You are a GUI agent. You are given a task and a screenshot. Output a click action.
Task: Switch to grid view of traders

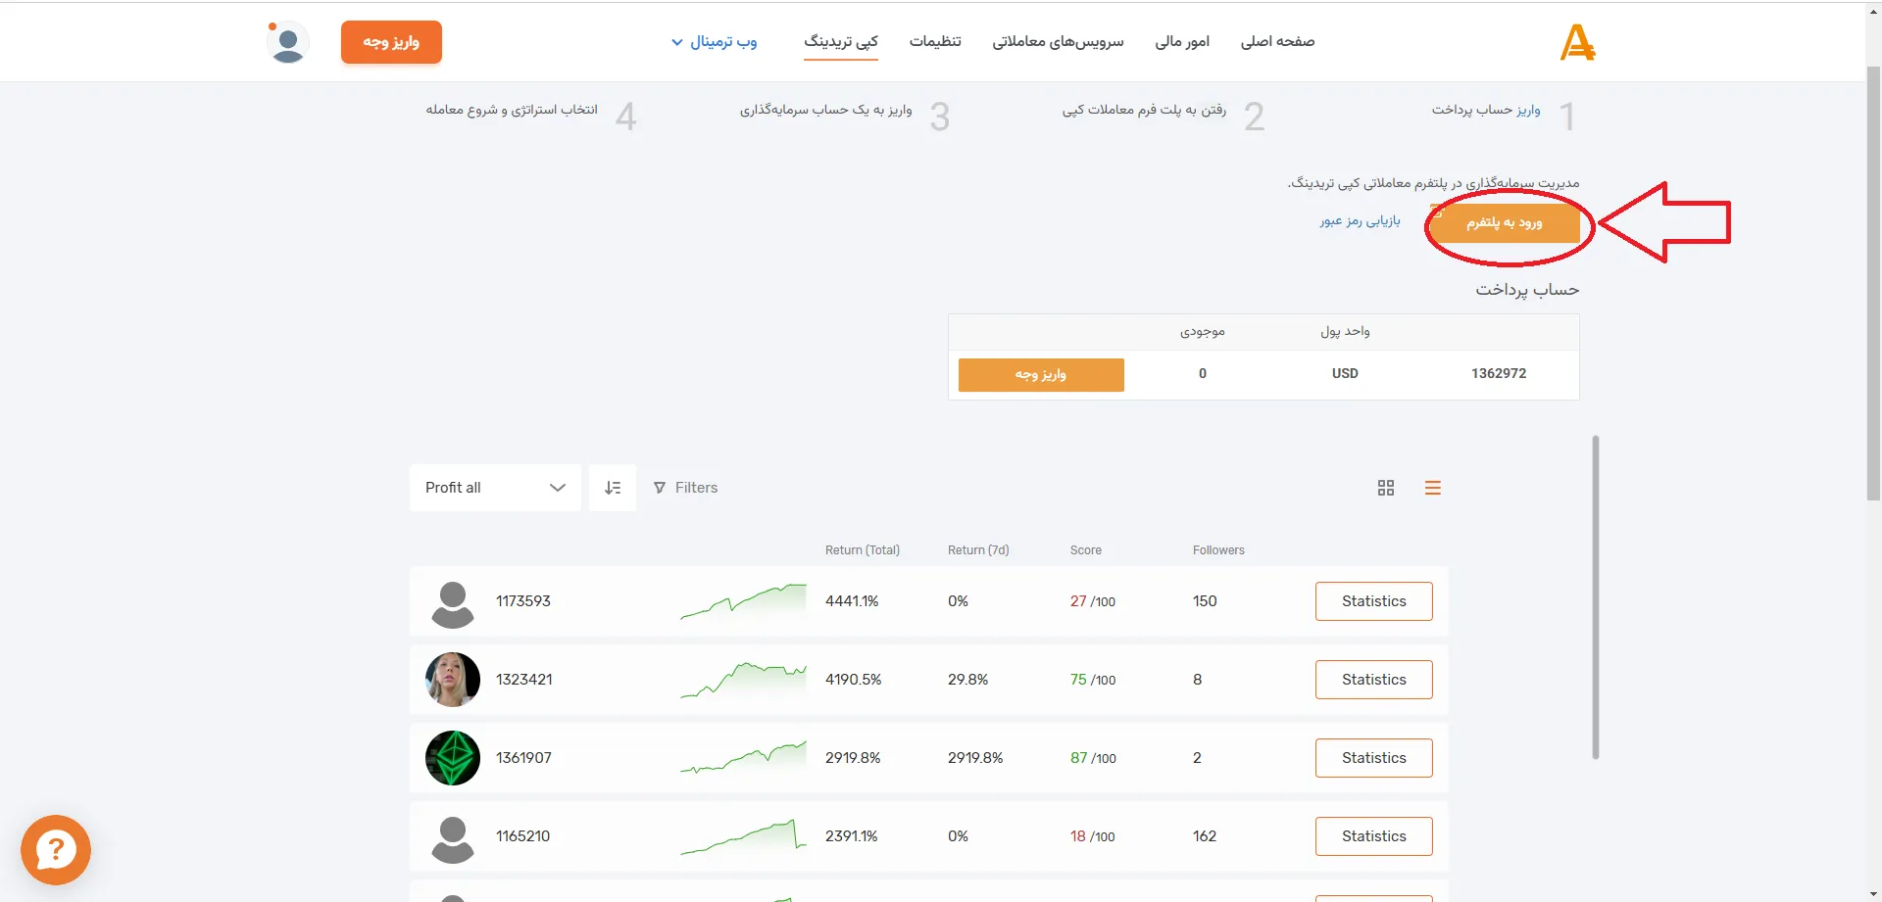[x=1385, y=487]
